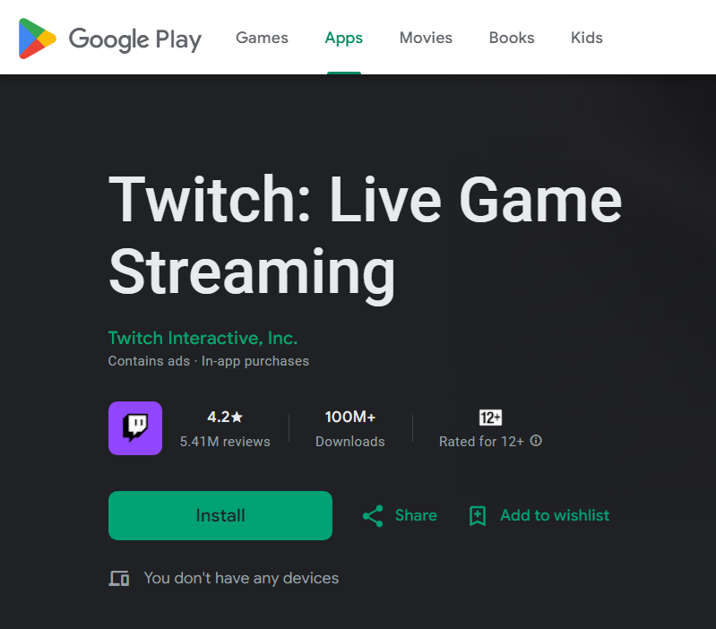
Task: Click the Google Play triangle logo
Action: 37,39
